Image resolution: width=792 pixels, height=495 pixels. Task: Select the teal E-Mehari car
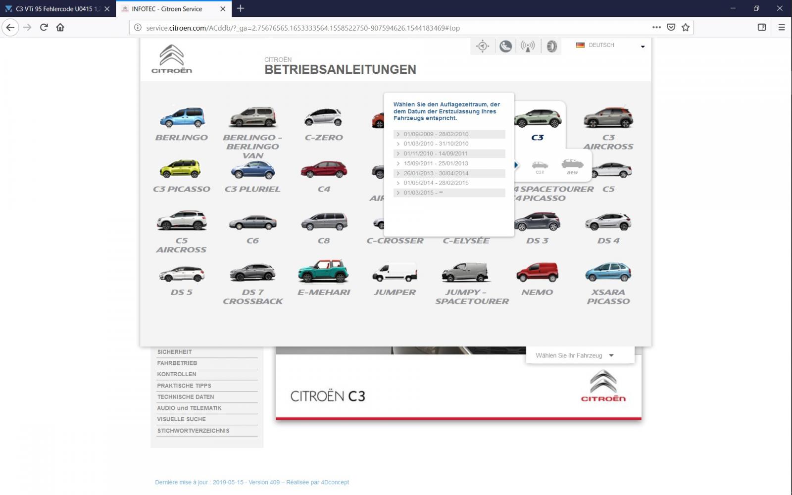tap(324, 271)
